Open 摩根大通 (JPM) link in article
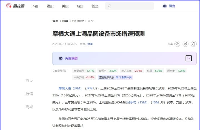The image size is (200, 130). pos(70,88)
